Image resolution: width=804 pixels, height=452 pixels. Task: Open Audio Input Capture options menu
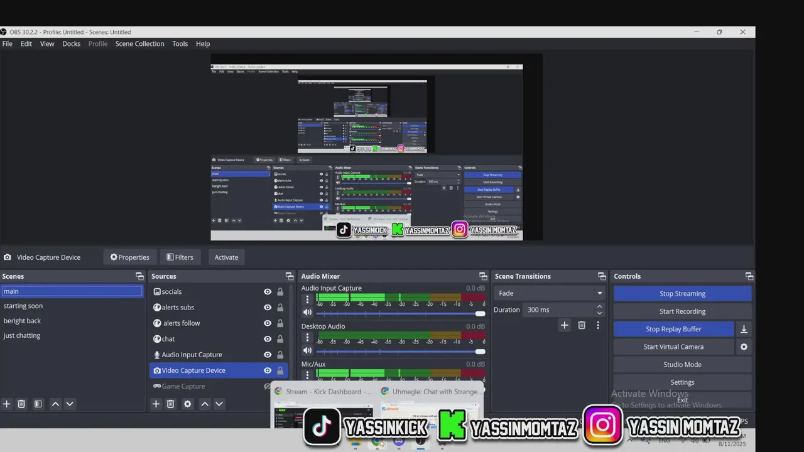tap(307, 299)
